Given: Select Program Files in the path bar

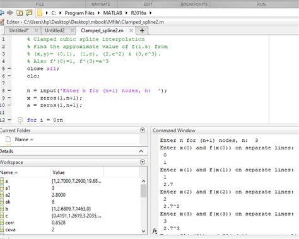Looking at the screenshot, I should [x=79, y=13].
